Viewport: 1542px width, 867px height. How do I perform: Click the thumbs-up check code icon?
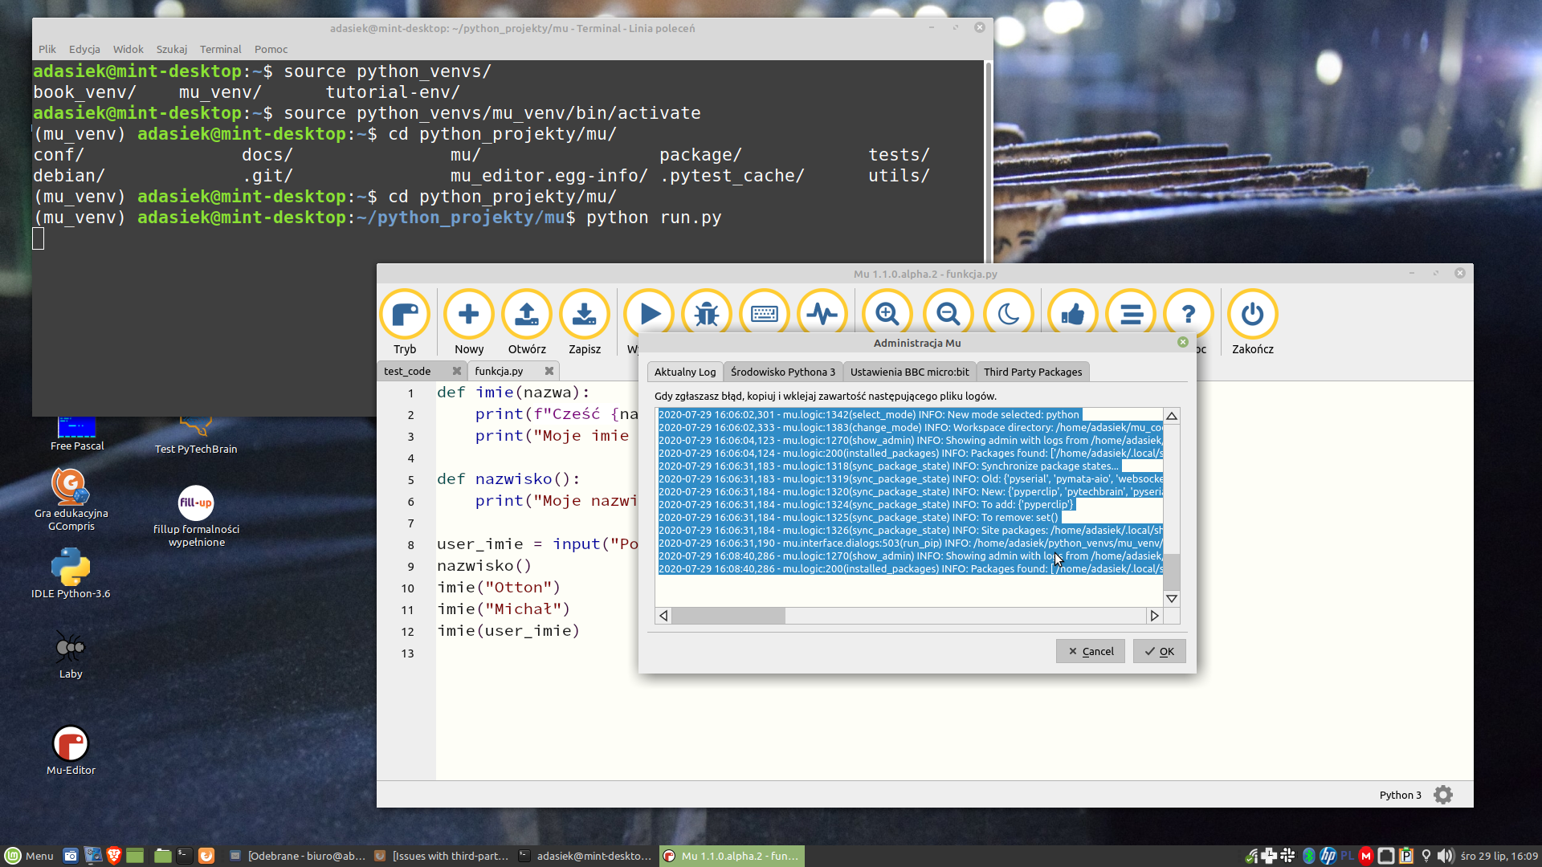(x=1073, y=313)
